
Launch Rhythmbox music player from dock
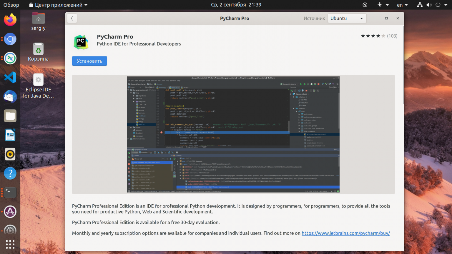[x=10, y=154]
